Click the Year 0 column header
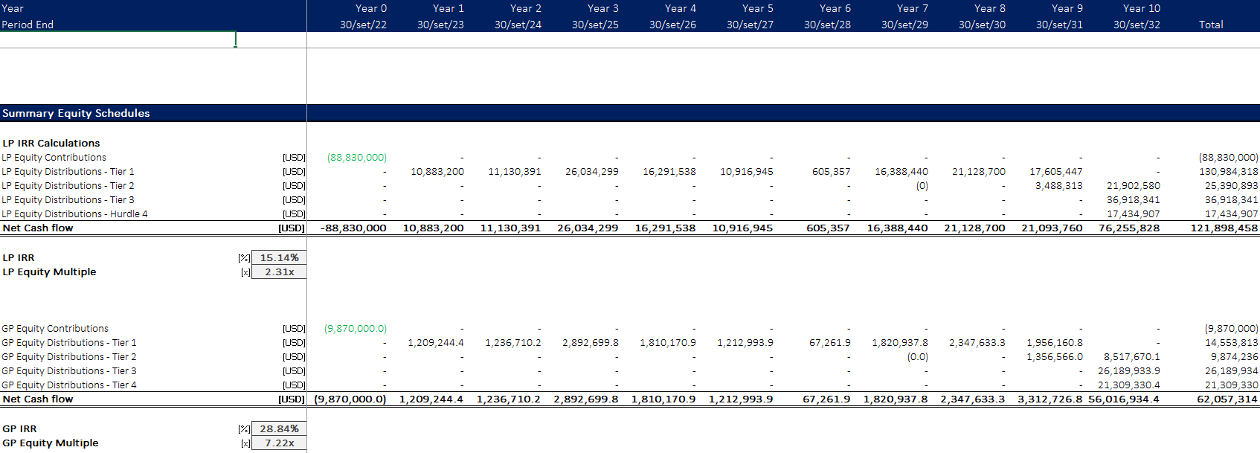Viewport: 1260px width, 453px height. [370, 8]
